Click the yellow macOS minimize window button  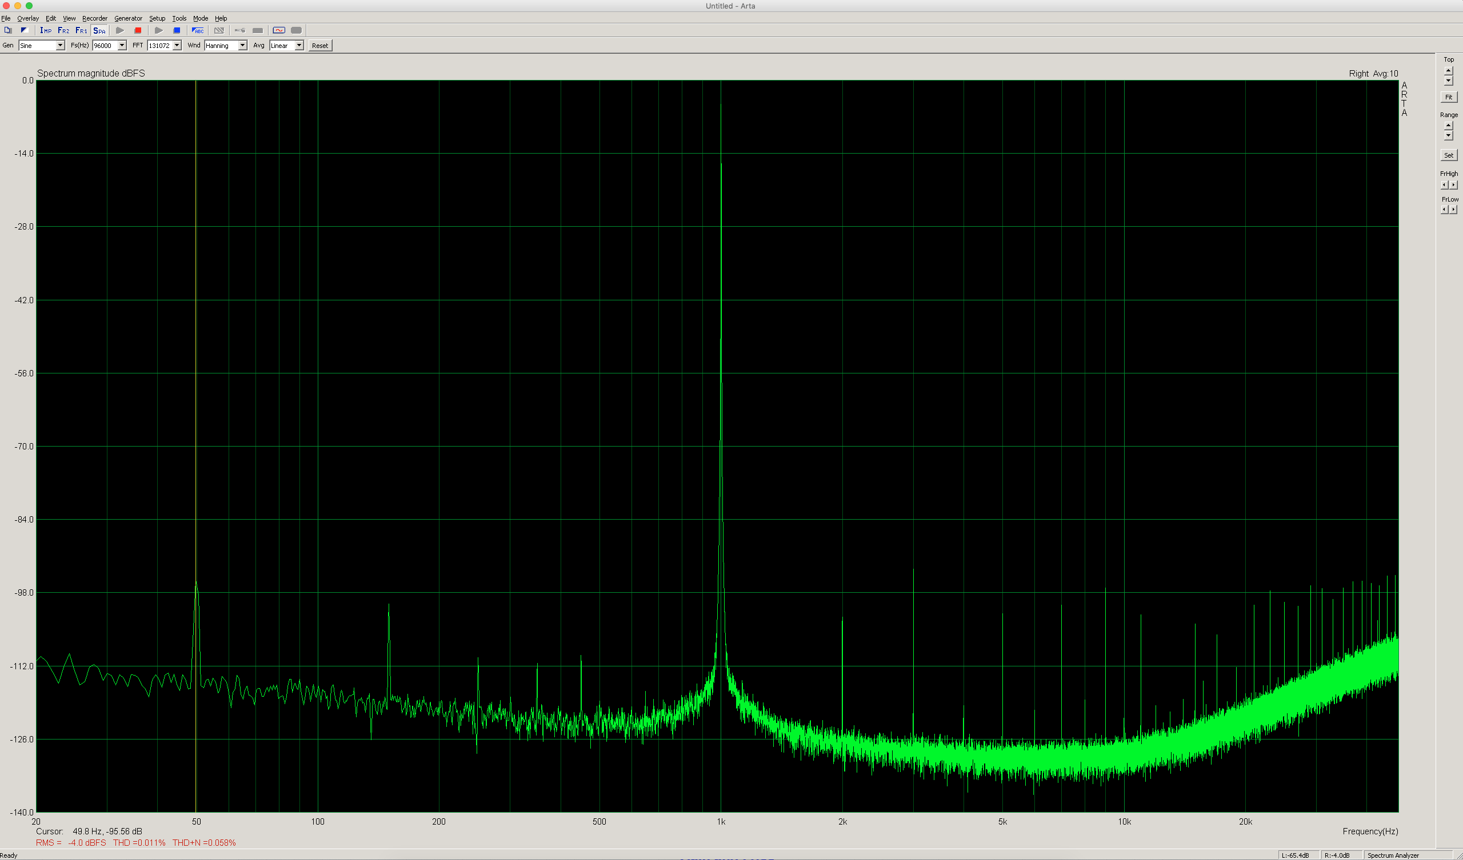pyautogui.click(x=17, y=6)
